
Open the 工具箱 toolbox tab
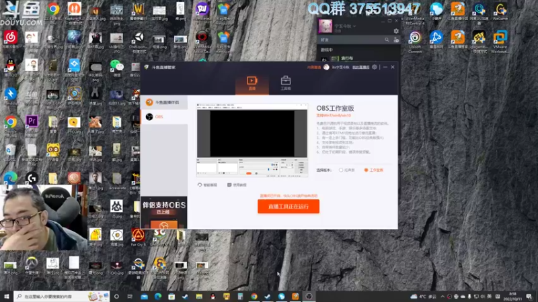(x=285, y=83)
